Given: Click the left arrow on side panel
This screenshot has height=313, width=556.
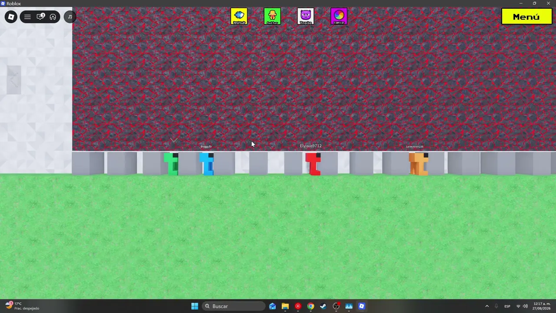Looking at the screenshot, I should pyautogui.click(x=13, y=80).
